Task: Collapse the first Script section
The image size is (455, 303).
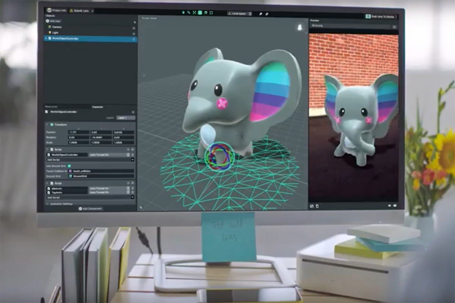Action: point(47,149)
